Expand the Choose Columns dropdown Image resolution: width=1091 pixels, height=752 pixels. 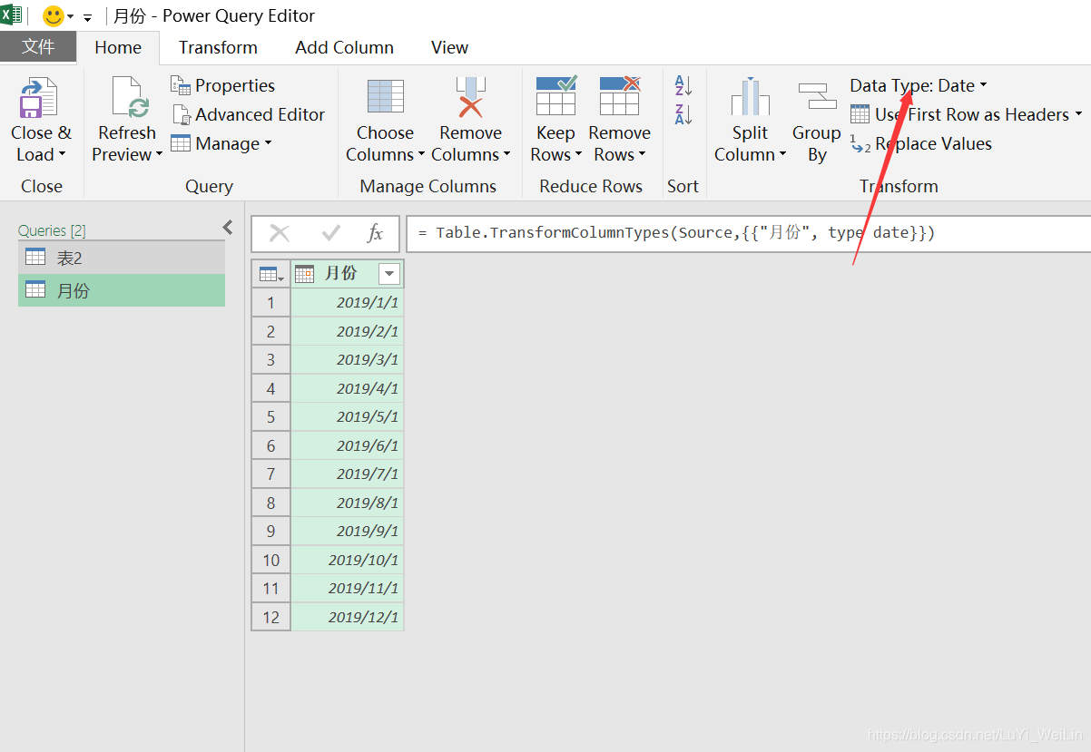tap(421, 155)
